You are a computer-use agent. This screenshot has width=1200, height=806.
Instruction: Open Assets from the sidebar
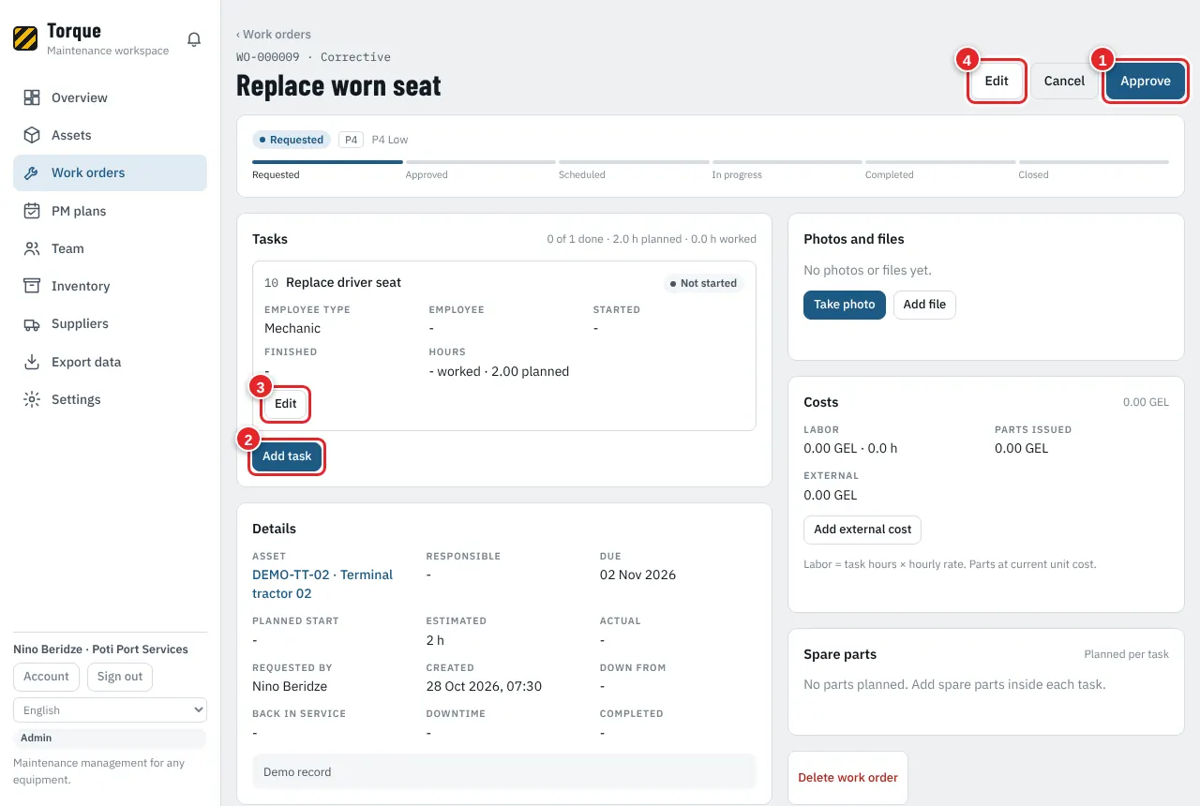(110, 135)
